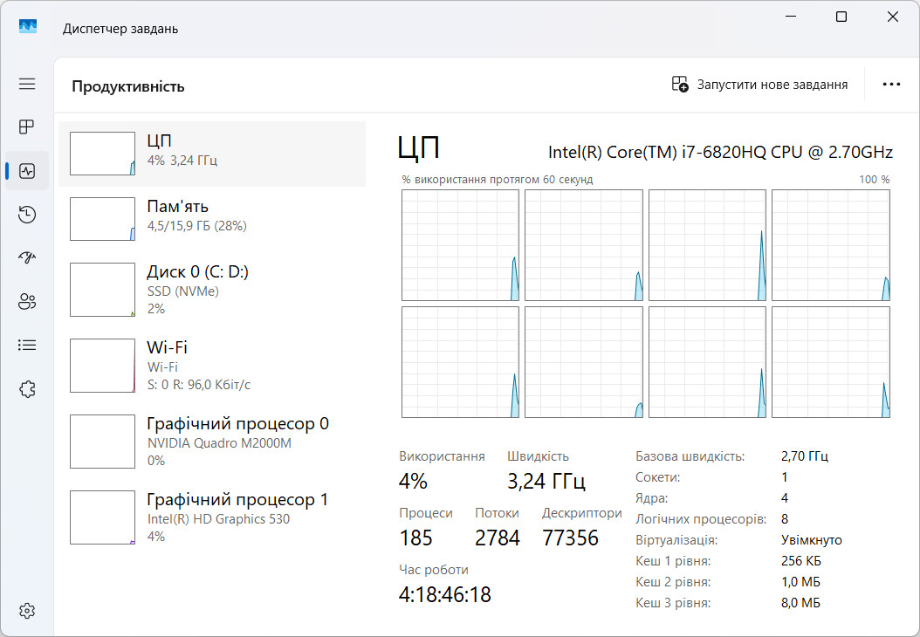Click the large ЦП heading above the graphs
This screenshot has width=920, height=637.
click(x=418, y=147)
